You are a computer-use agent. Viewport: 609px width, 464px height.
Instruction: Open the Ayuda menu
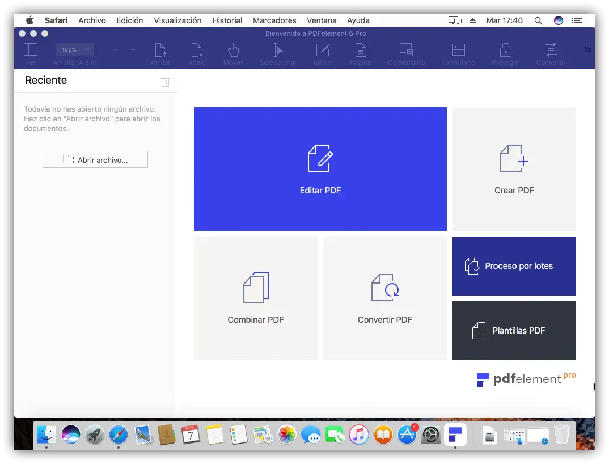pos(358,20)
